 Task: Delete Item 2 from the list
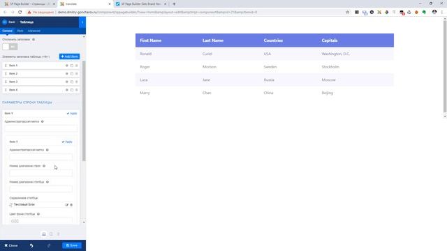tap(76, 74)
